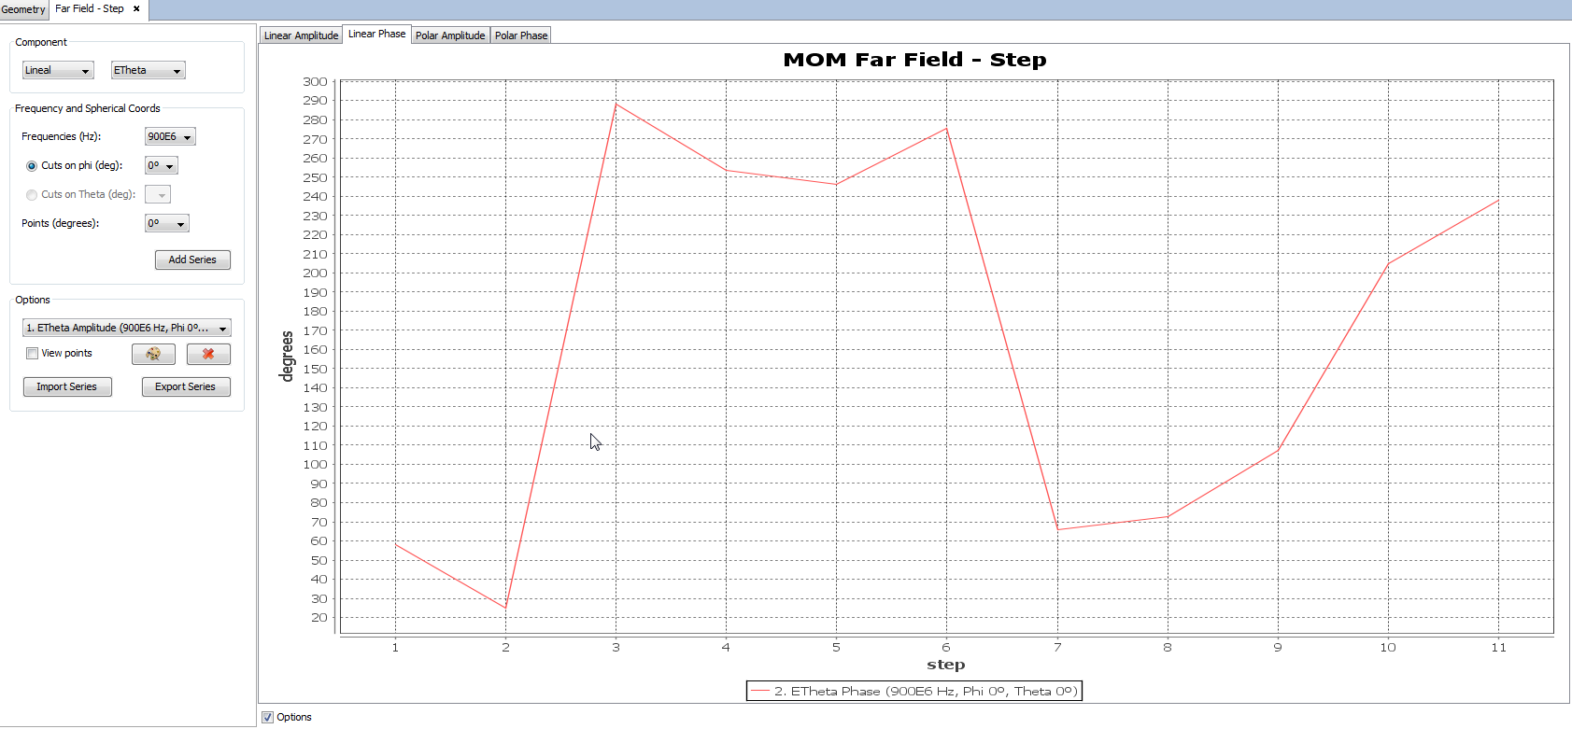Image resolution: width=1572 pixels, height=729 pixels.
Task: Click the Add Series button
Action: pyautogui.click(x=192, y=260)
